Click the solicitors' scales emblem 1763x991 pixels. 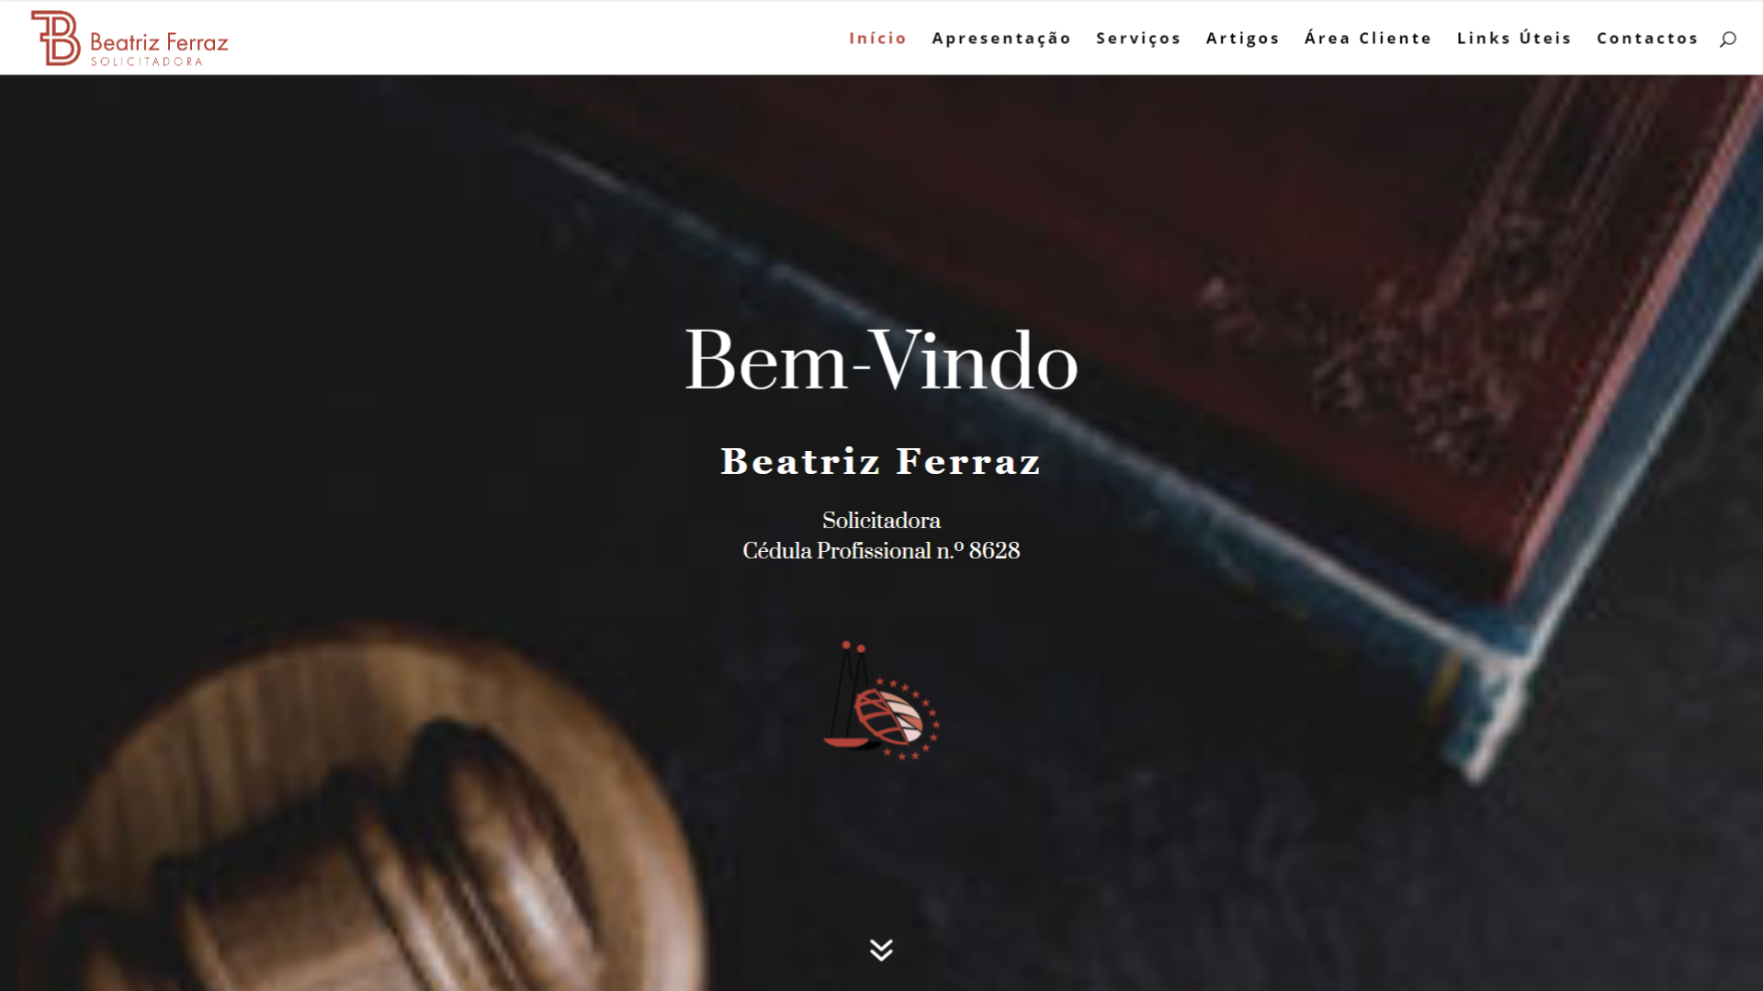coord(881,701)
